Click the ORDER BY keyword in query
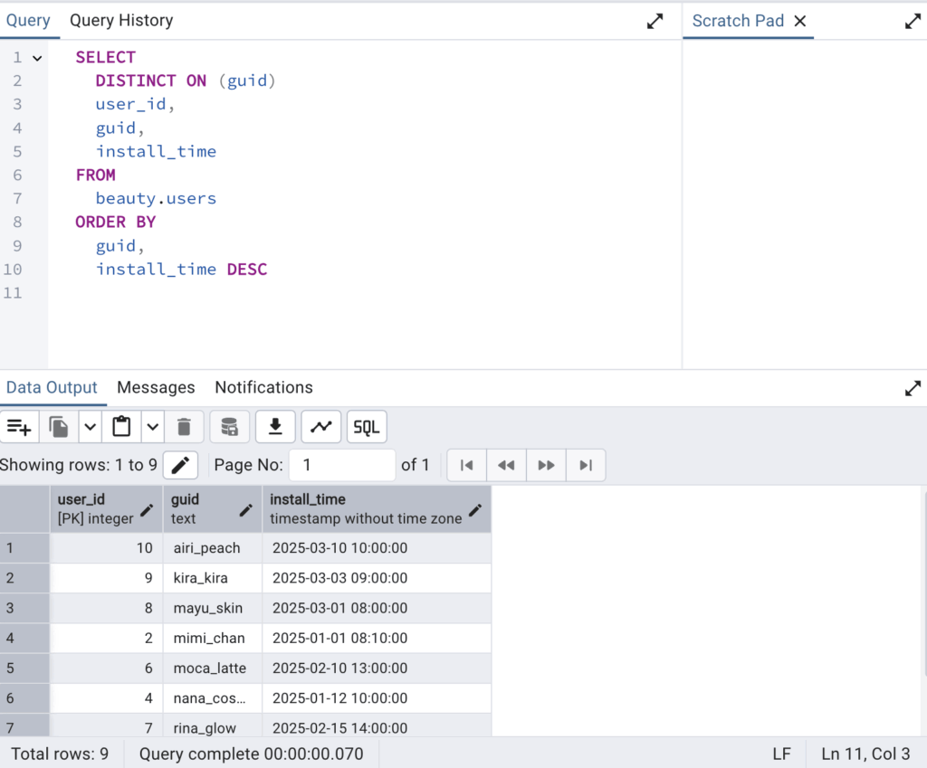Image resolution: width=927 pixels, height=768 pixels. click(115, 223)
